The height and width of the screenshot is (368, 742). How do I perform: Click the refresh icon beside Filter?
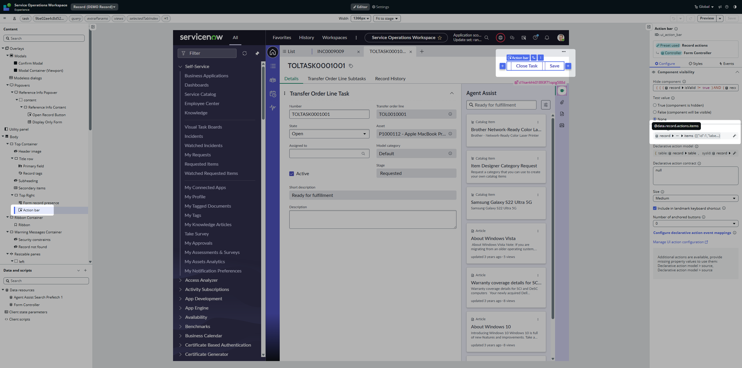point(245,53)
